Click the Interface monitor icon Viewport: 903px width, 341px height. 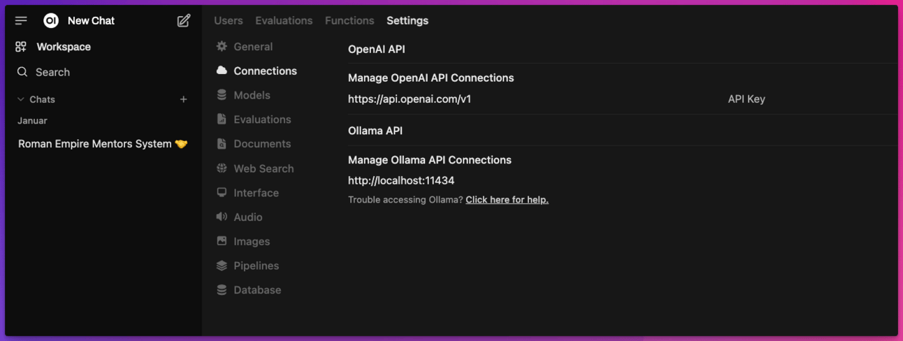tap(222, 192)
